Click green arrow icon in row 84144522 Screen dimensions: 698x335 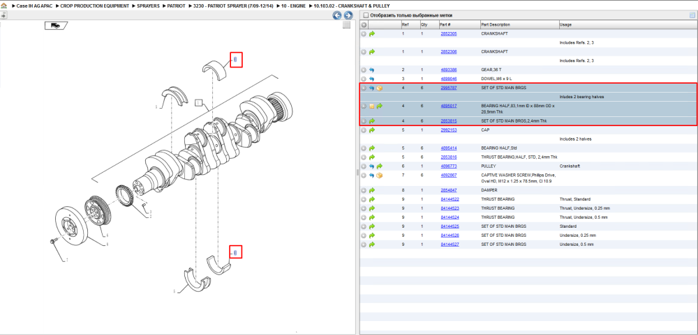click(372, 199)
